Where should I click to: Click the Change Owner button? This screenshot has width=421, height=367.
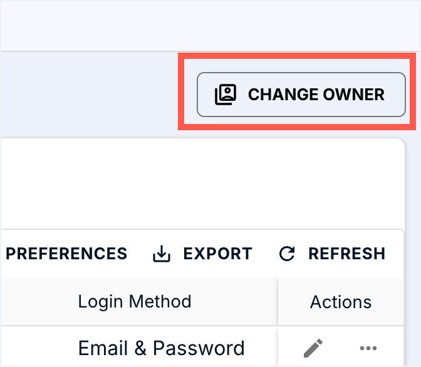click(301, 95)
